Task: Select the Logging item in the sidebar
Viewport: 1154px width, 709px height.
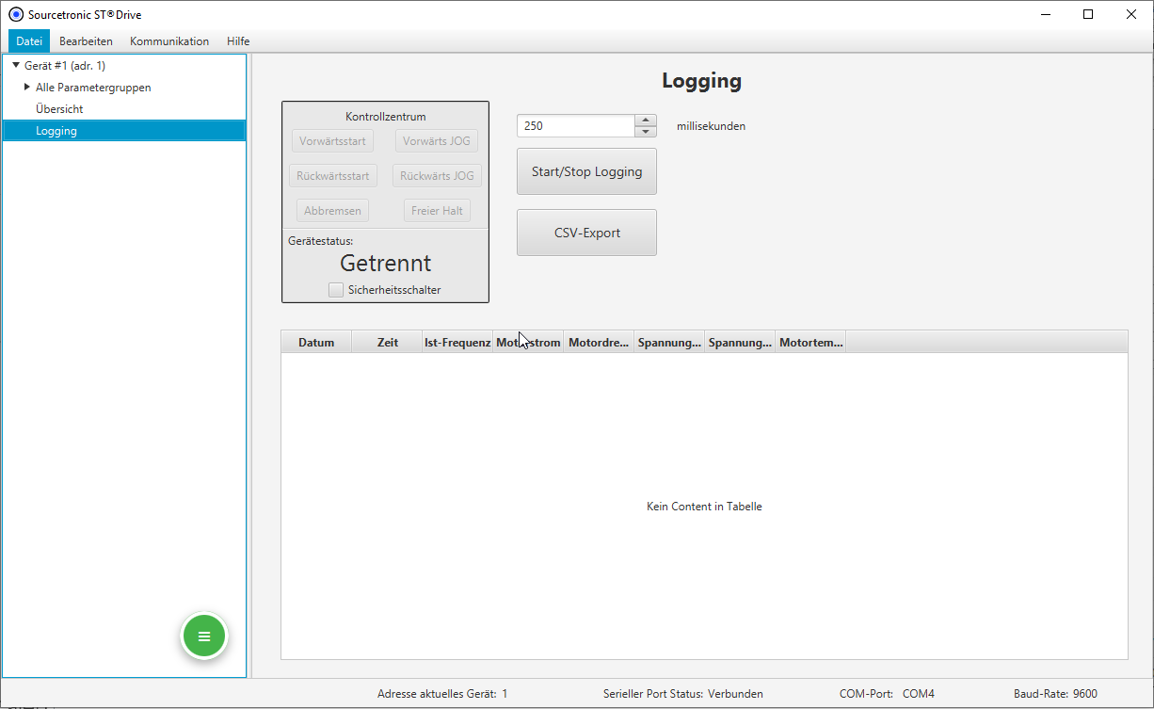Action: point(56,131)
